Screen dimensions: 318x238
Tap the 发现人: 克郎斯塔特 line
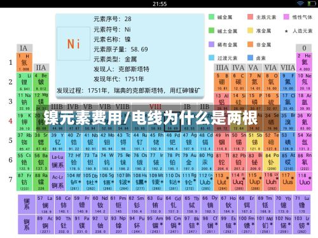point(121,69)
